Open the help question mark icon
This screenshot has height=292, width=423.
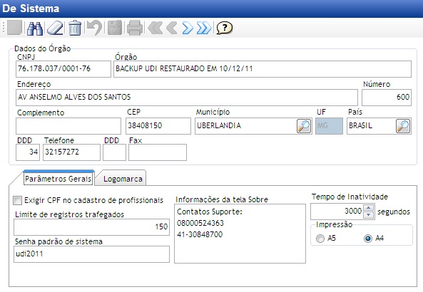(x=224, y=28)
